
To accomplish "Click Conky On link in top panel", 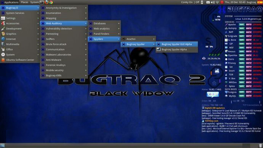I will (x=187, y=2).
